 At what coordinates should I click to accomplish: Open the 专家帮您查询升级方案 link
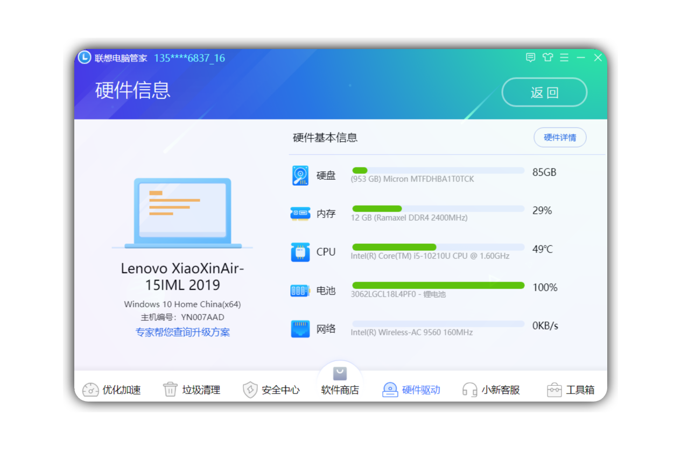(182, 332)
